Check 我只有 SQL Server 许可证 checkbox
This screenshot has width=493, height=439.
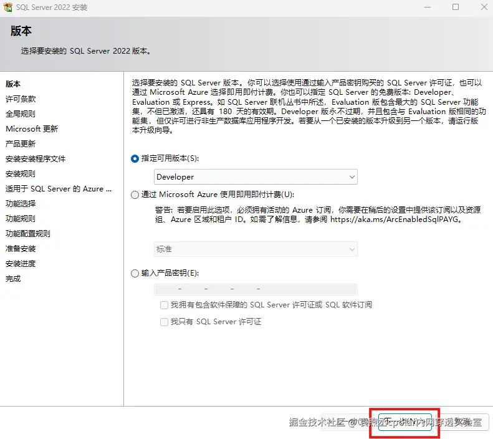point(164,322)
